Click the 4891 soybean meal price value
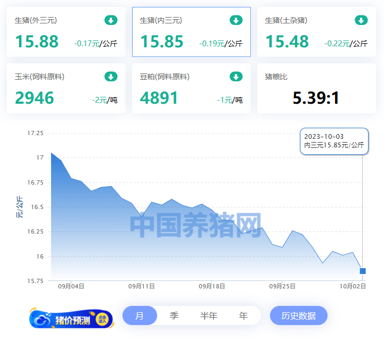This screenshot has height=349, width=384. [x=159, y=98]
